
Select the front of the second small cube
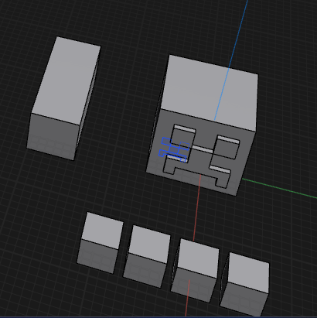(145, 270)
